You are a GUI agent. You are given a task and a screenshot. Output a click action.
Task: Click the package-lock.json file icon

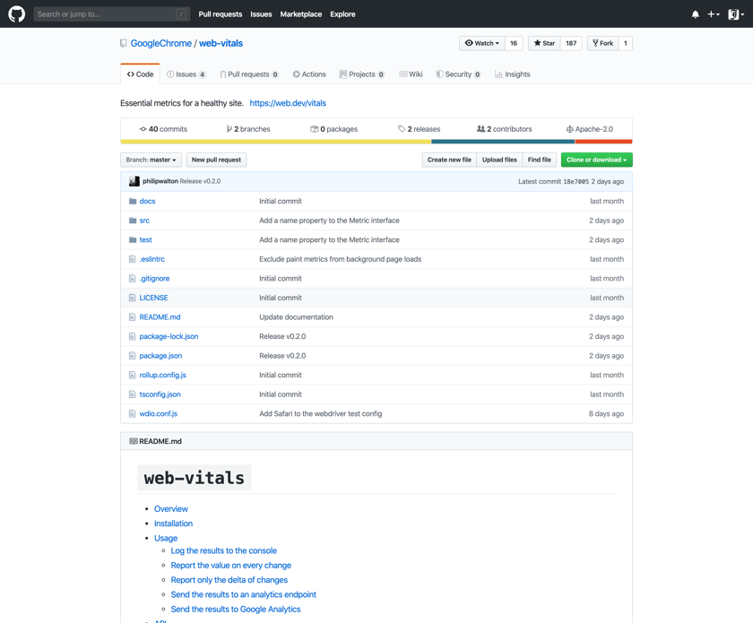pos(132,336)
